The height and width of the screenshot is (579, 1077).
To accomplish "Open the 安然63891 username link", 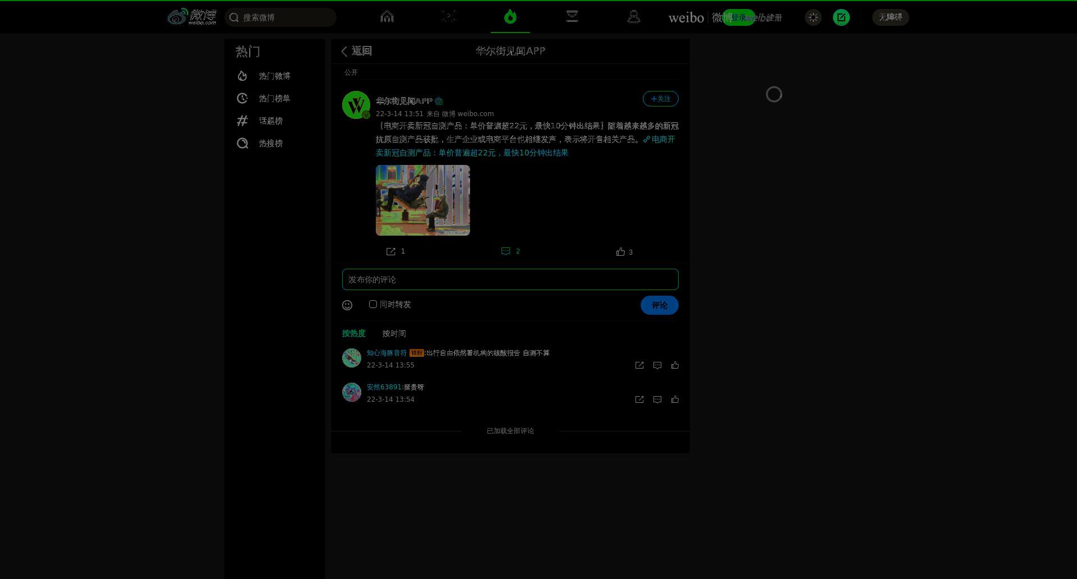I will (384, 387).
